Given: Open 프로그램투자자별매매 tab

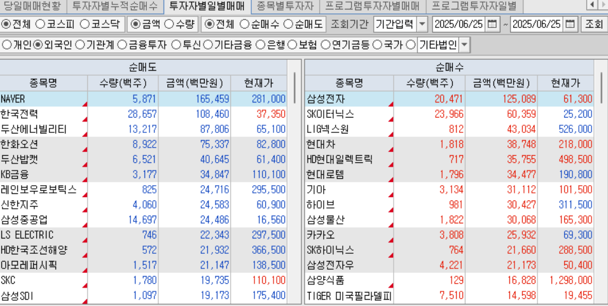Looking at the screenshot, I should (x=373, y=6).
